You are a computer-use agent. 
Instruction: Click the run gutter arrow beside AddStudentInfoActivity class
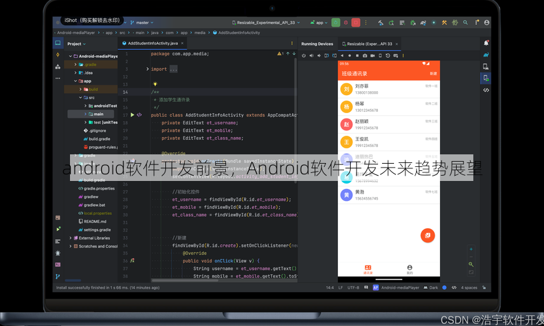[132, 115]
